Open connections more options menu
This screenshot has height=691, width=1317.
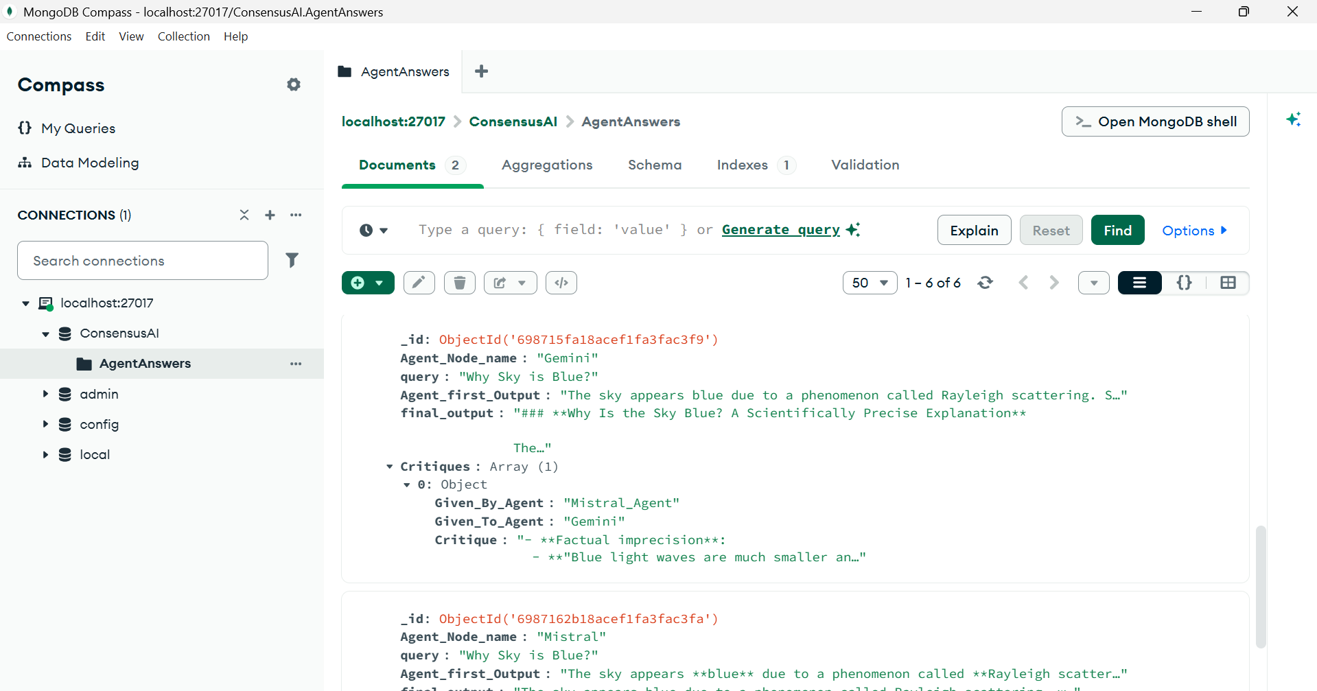296,215
